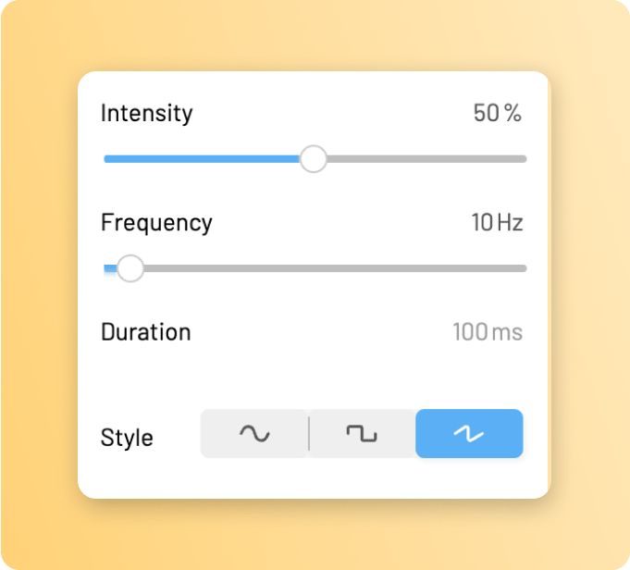630x570 pixels.
Task: Click the Duration label
Action: coord(145,332)
